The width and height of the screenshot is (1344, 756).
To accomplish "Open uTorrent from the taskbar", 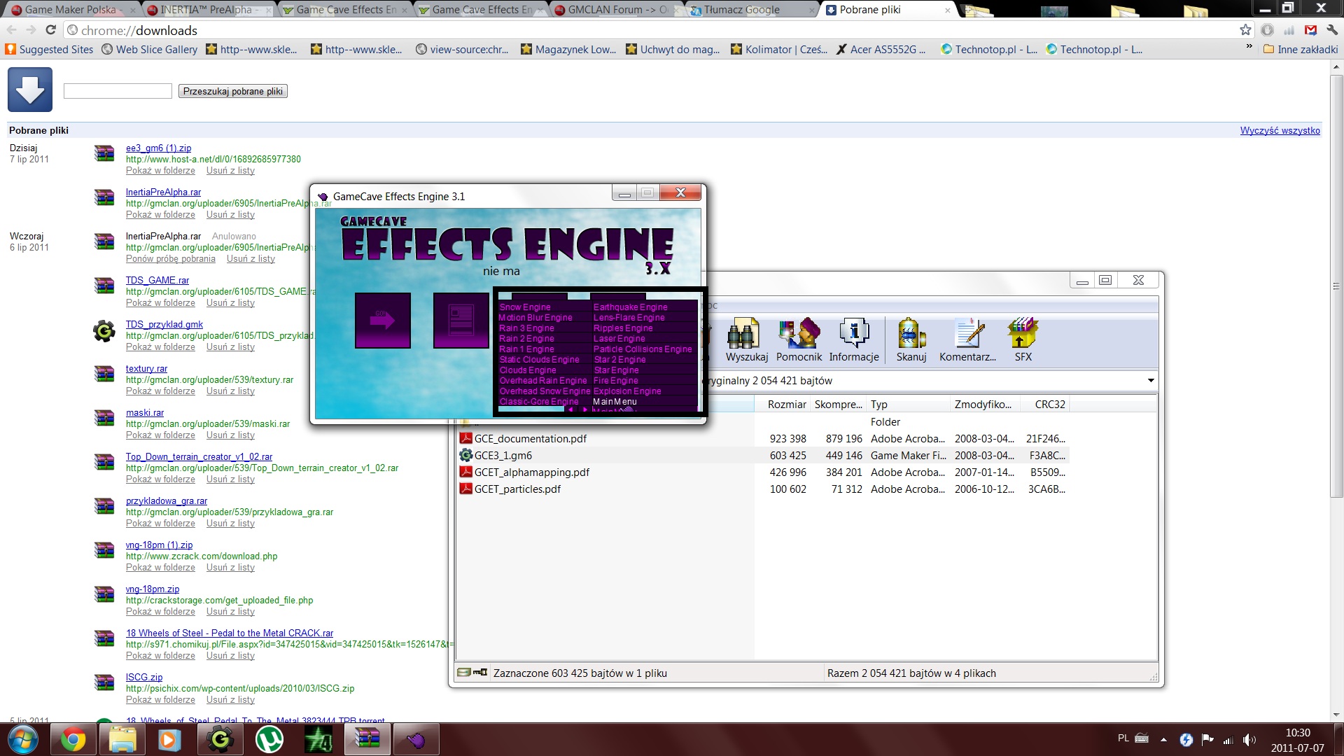I will pos(269,739).
